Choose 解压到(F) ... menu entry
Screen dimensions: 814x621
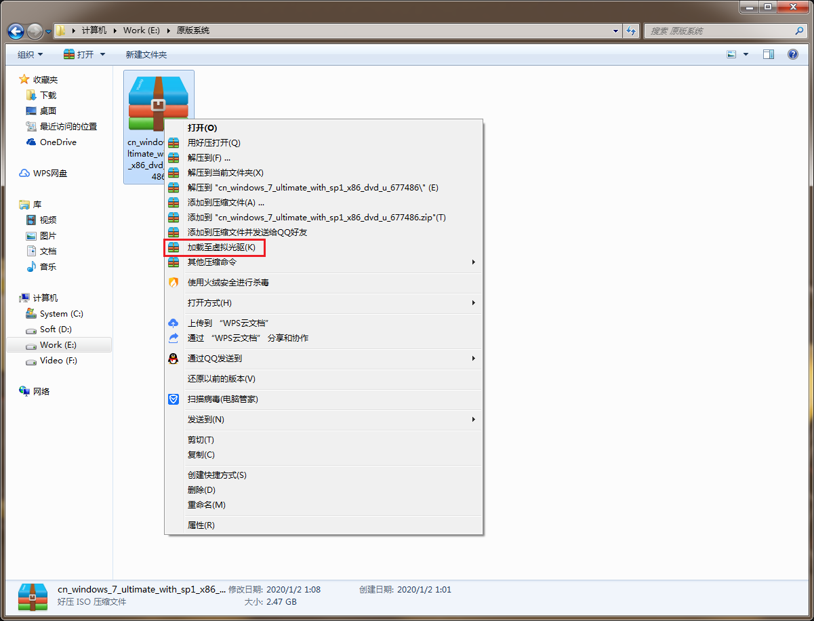point(324,157)
